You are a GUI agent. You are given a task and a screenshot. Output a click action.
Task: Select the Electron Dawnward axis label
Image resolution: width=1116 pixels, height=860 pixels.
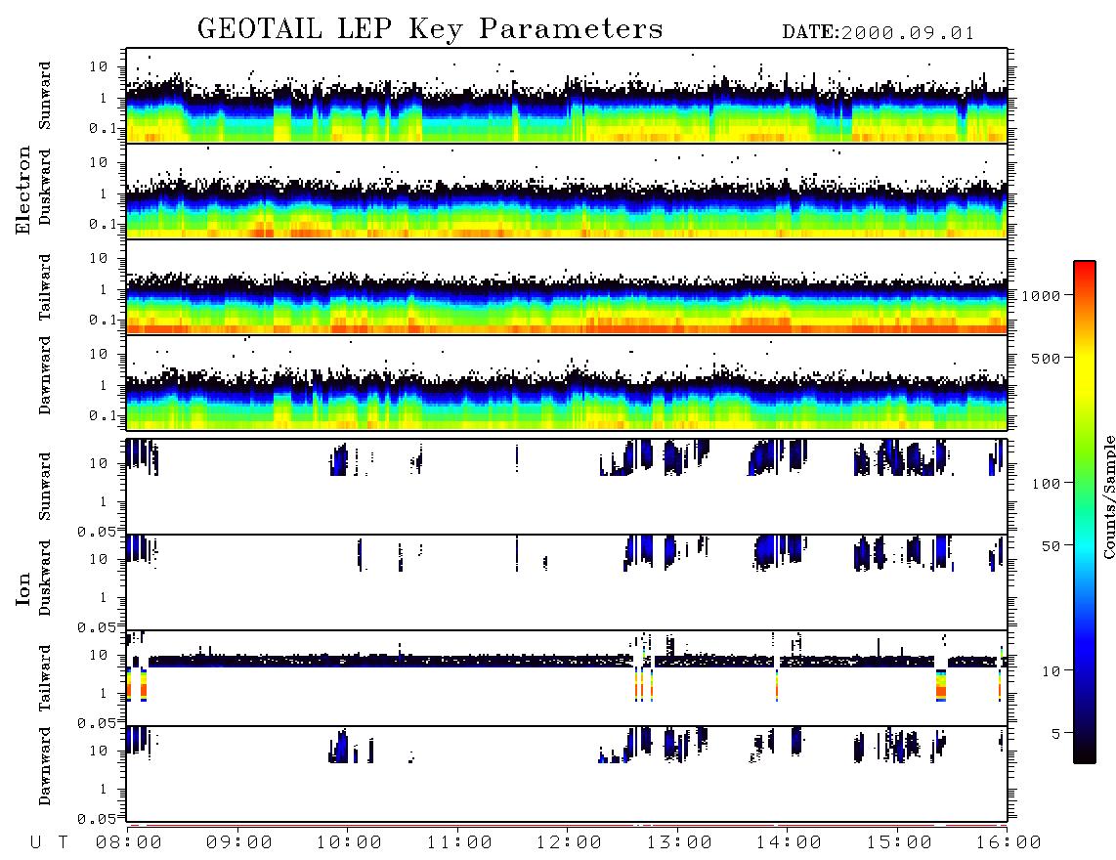tap(45, 375)
